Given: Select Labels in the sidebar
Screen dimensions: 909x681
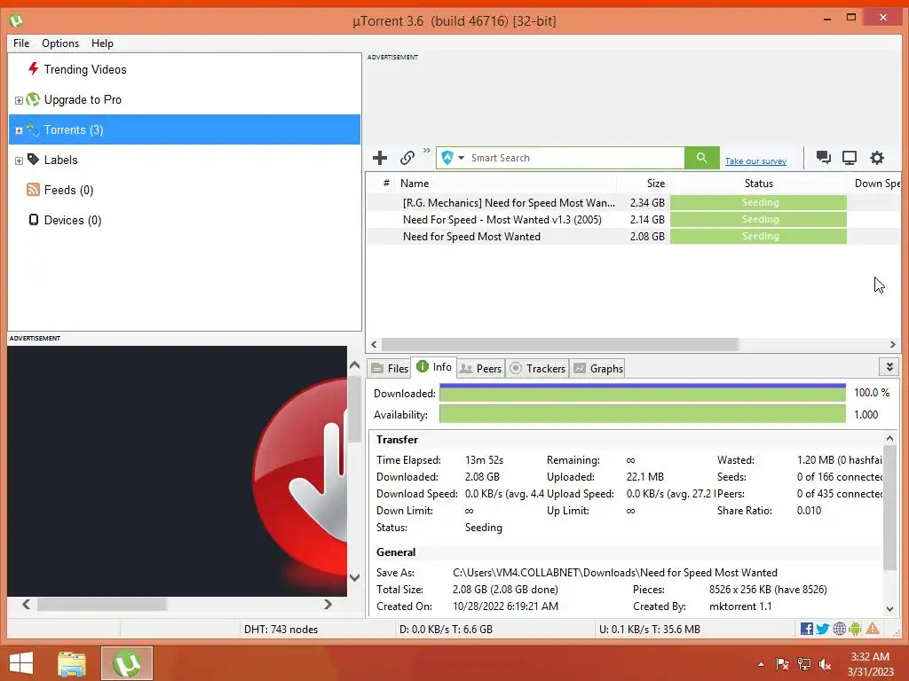Looking at the screenshot, I should click(61, 160).
